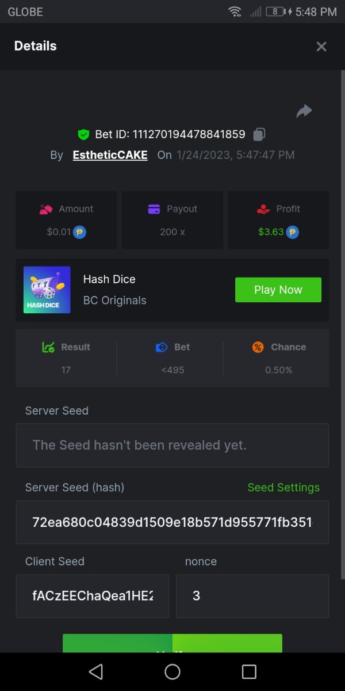The width and height of the screenshot is (345, 691).
Task: Tap the Amount currency coin icon
Action: point(80,232)
